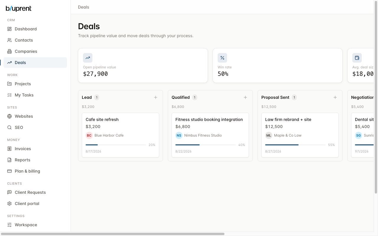The image size is (378, 236).
Task: Click the BC avatar for Blue Harbor Cafe
Action: coord(89,135)
